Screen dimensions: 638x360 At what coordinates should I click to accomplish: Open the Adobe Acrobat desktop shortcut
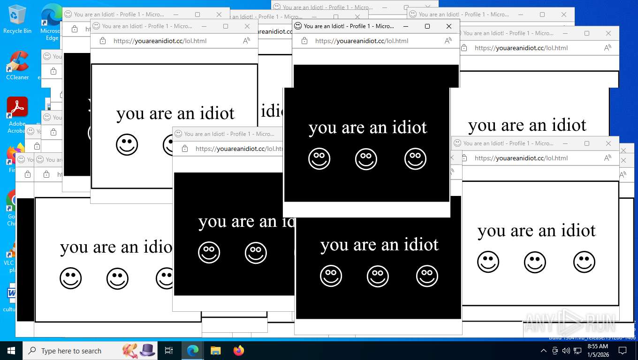[17, 114]
